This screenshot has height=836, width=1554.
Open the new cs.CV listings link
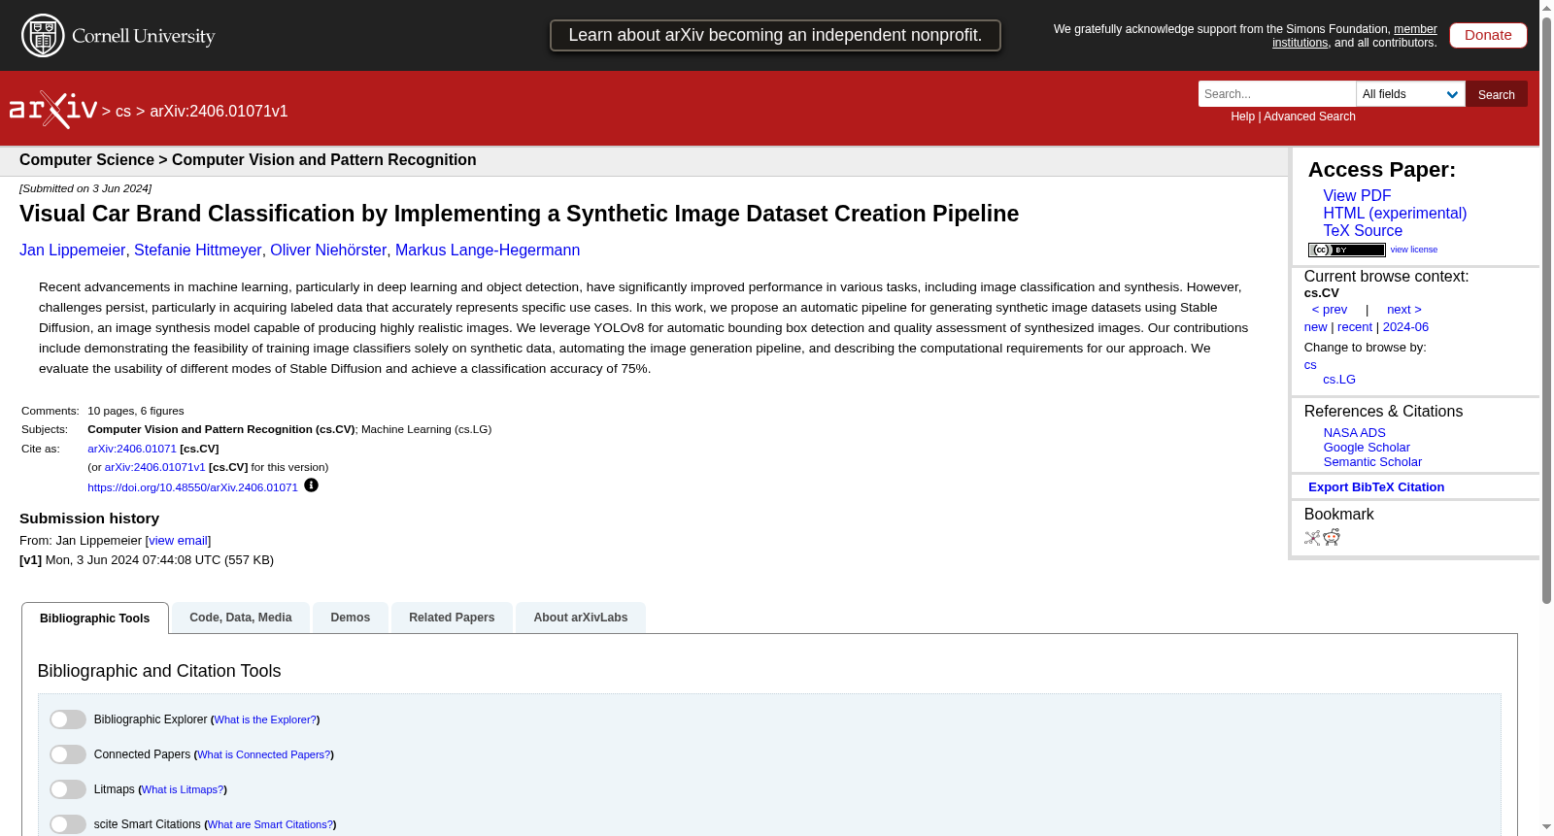1315,327
